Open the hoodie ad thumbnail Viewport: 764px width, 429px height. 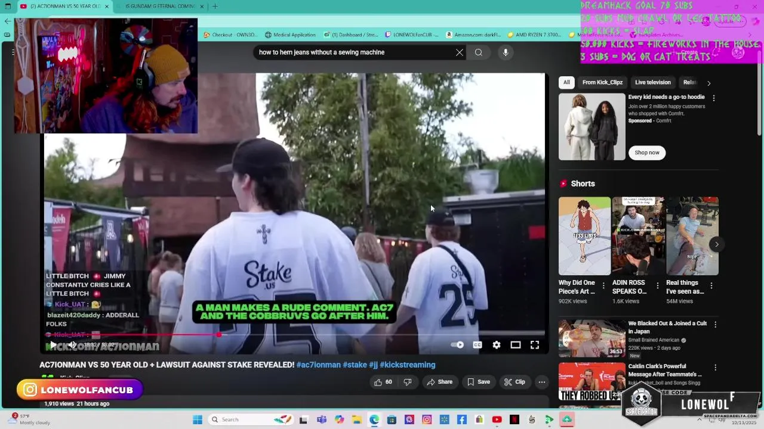pos(592,126)
